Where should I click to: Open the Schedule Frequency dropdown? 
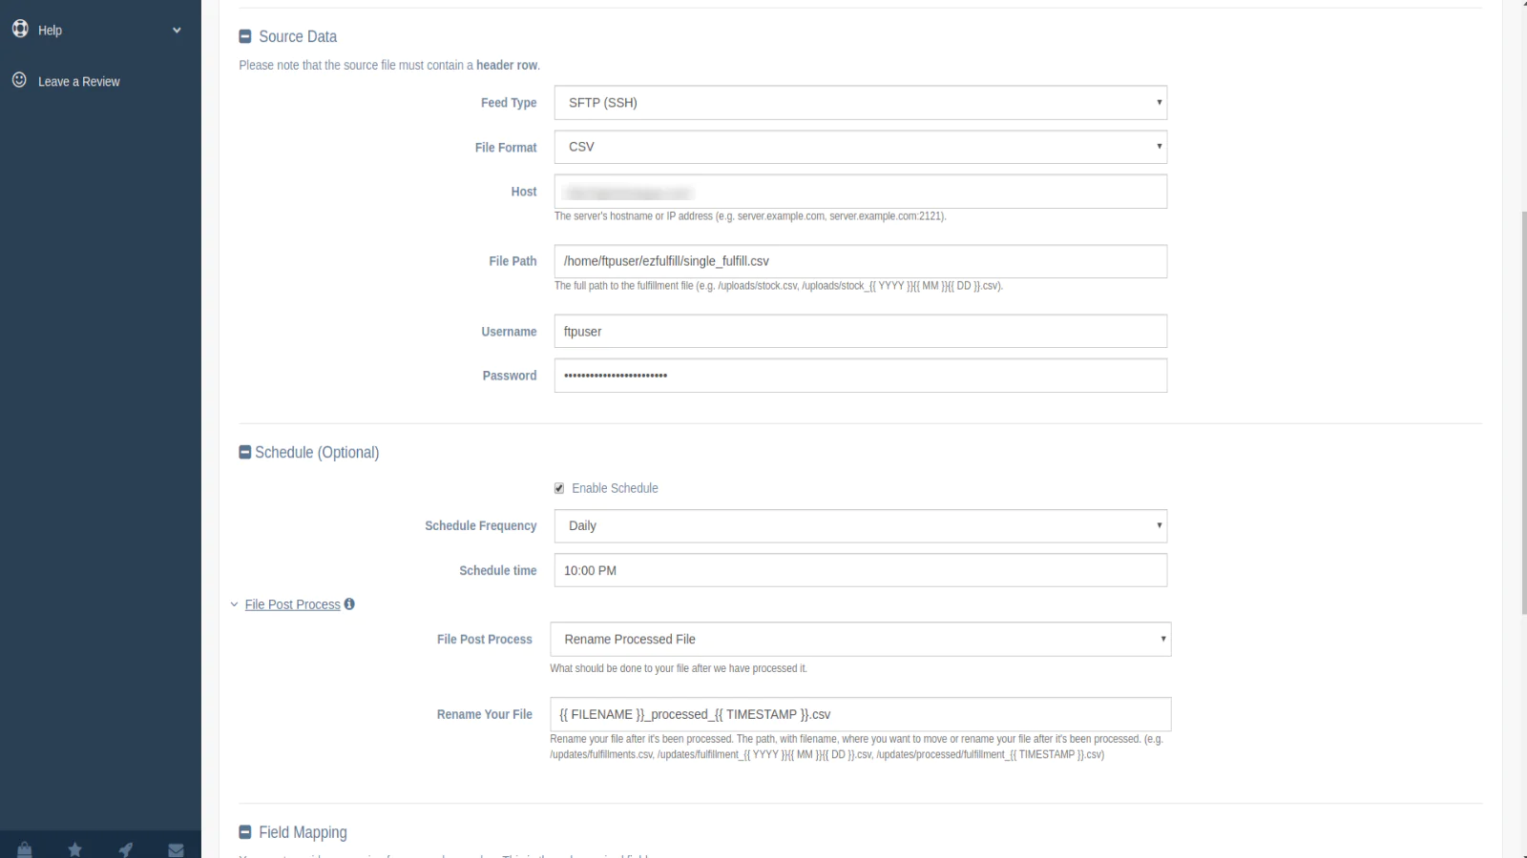860,526
